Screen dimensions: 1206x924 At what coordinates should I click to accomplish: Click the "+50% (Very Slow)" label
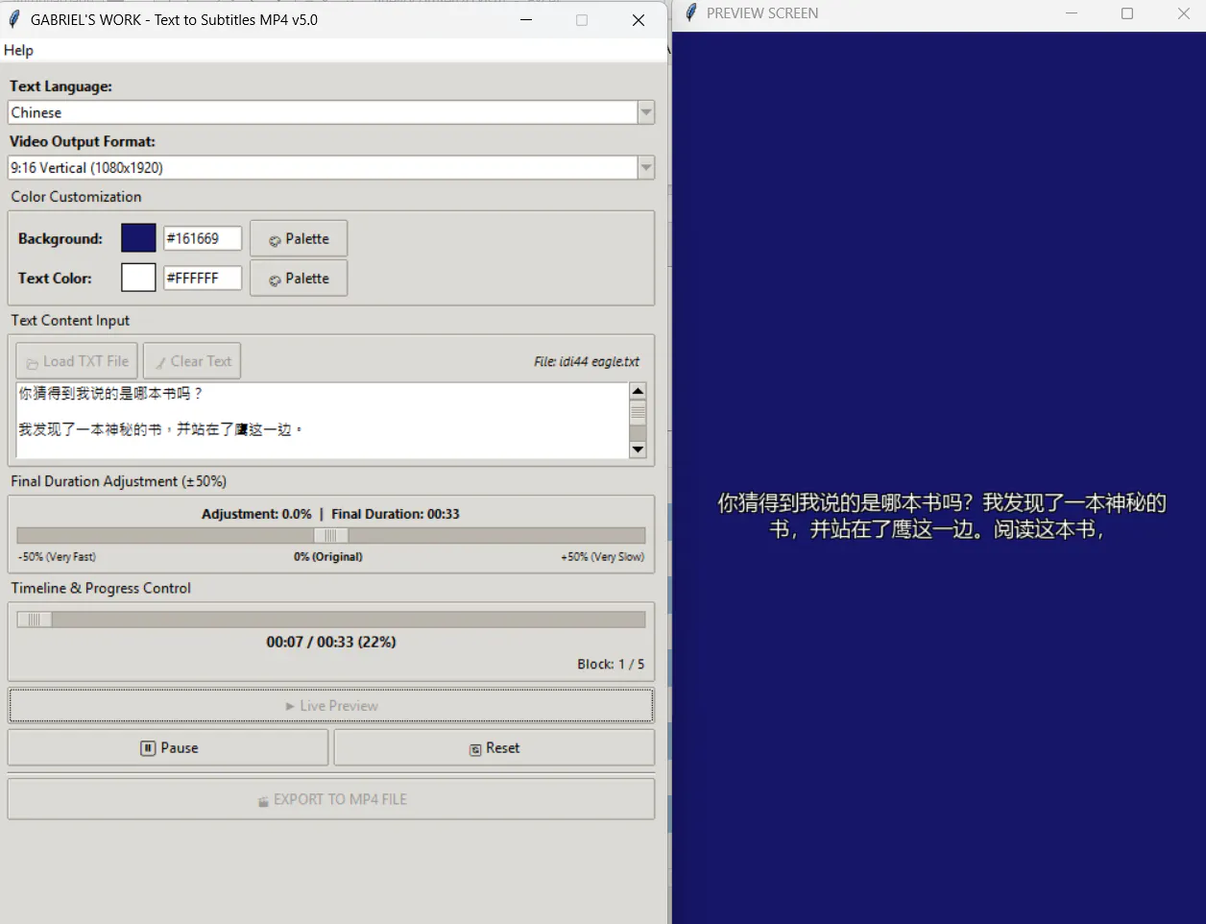603,556
